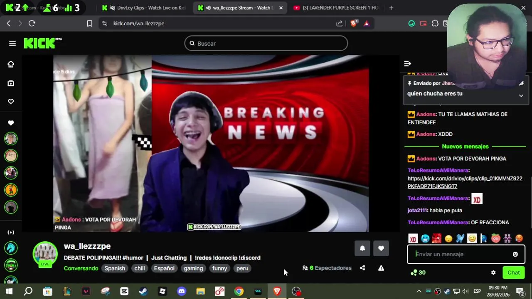
Task: Open Steam from the taskbar
Action: [x=143, y=292]
